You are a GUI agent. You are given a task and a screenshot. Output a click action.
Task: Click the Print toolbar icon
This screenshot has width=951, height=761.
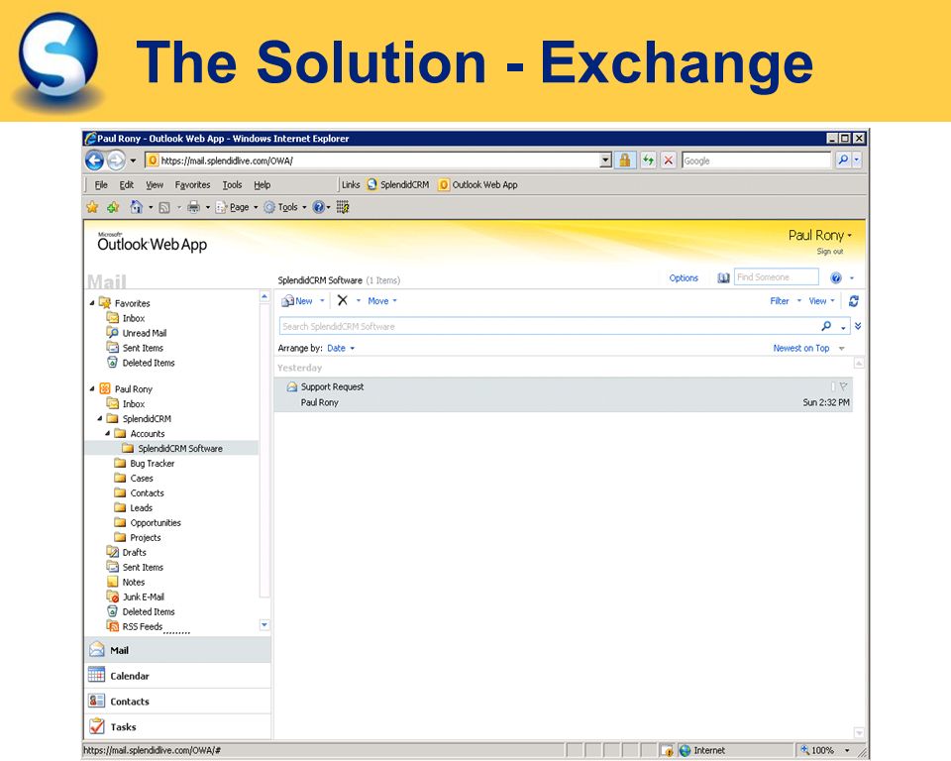pos(193,207)
